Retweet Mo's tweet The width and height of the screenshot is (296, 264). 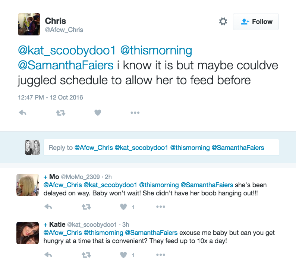[86, 207]
